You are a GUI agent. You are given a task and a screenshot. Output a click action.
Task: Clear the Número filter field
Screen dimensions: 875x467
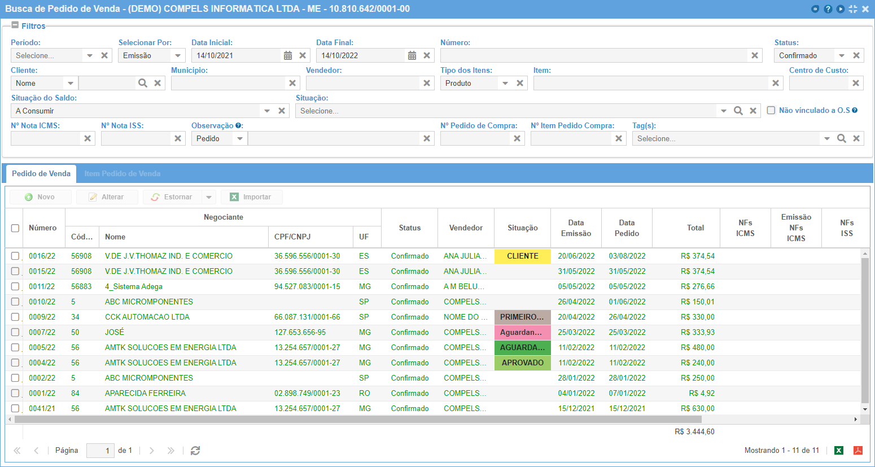point(755,55)
